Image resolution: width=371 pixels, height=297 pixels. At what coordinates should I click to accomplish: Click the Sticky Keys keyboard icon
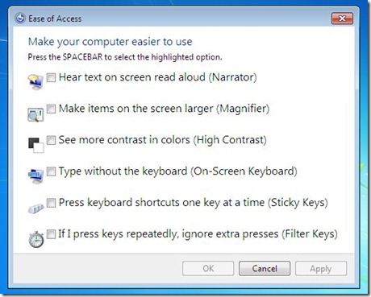pyautogui.click(x=35, y=208)
